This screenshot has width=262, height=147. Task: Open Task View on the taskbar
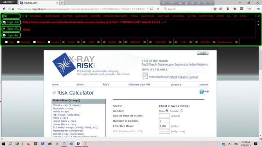[x=17, y=144]
